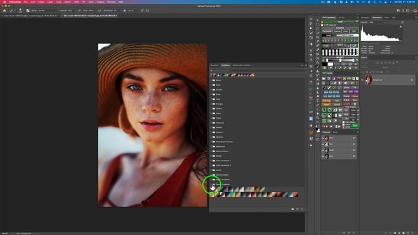418x235 pixels.
Task: Toggle visibility of the Red channel
Action: pyautogui.click(x=323, y=144)
